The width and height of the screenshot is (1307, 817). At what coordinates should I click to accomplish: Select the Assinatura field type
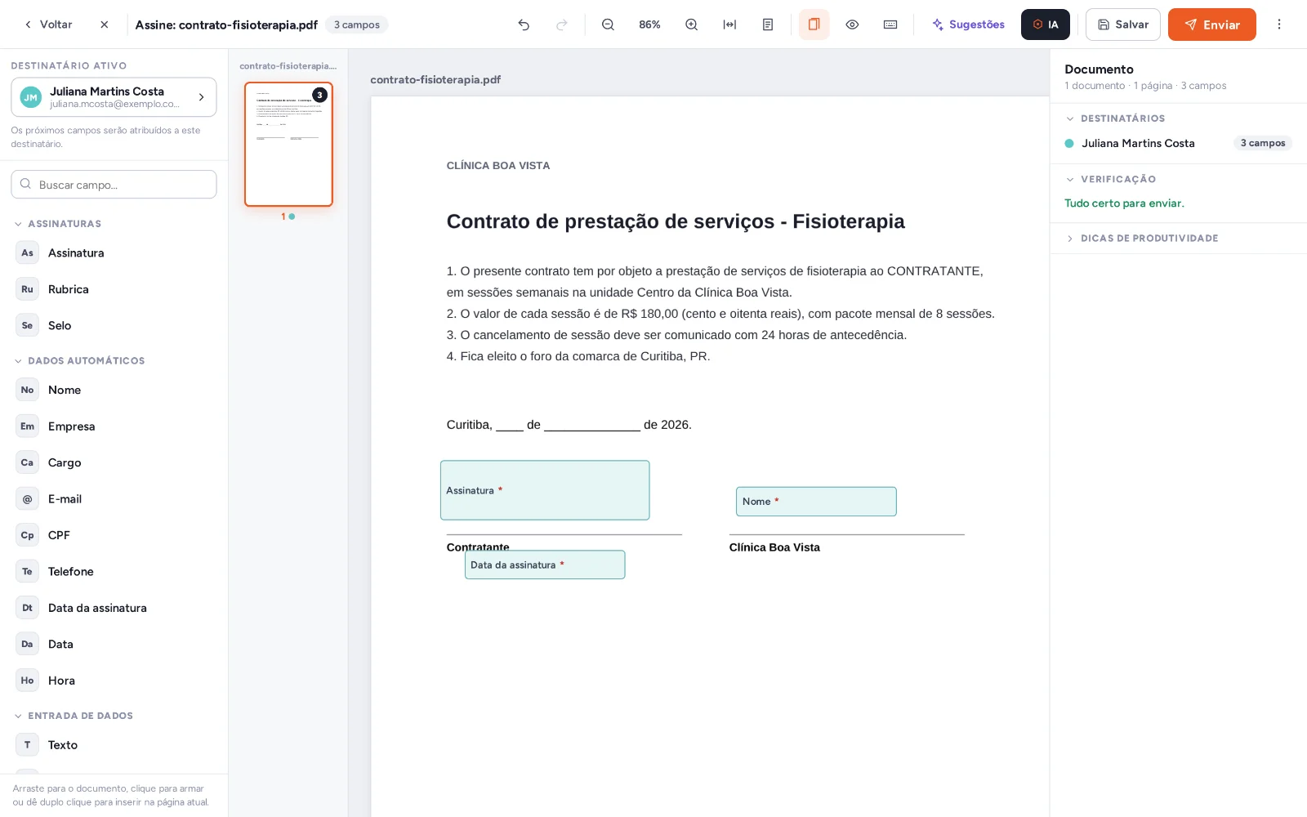coord(114,253)
